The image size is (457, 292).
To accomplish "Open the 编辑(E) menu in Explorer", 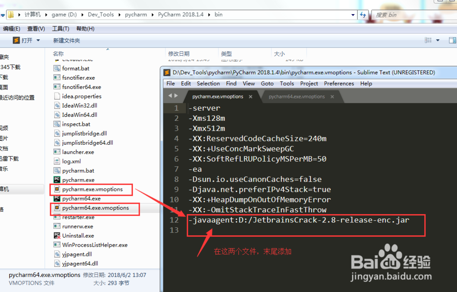I will click(11, 29).
